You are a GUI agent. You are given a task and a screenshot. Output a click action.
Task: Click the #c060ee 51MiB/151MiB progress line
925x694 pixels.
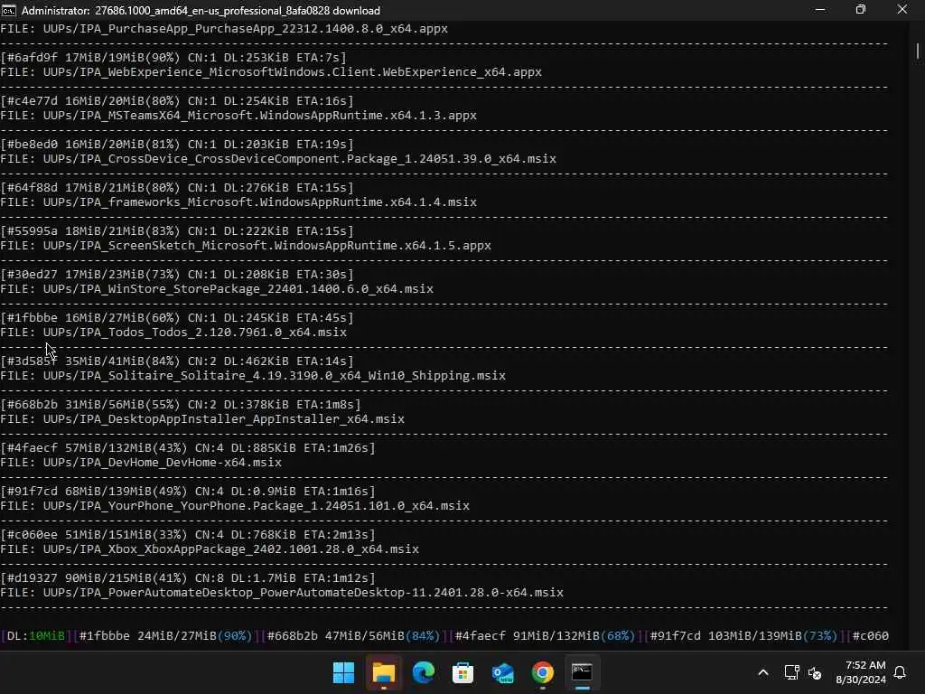tap(188, 535)
